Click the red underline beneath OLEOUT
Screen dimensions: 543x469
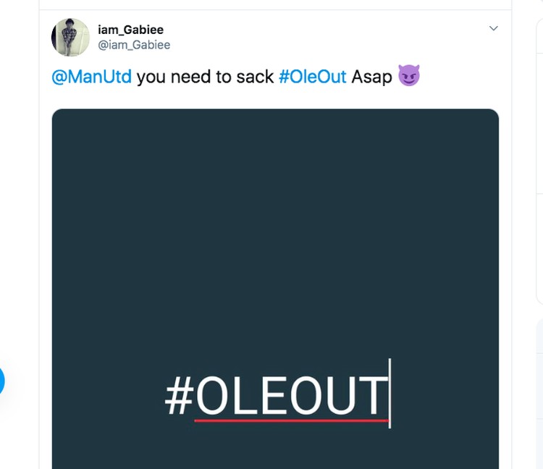[291, 421]
